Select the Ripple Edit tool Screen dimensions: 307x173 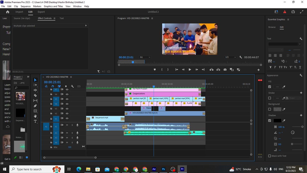click(35, 90)
